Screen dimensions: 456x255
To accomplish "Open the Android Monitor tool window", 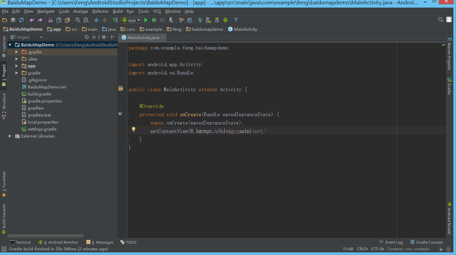I will (58, 242).
